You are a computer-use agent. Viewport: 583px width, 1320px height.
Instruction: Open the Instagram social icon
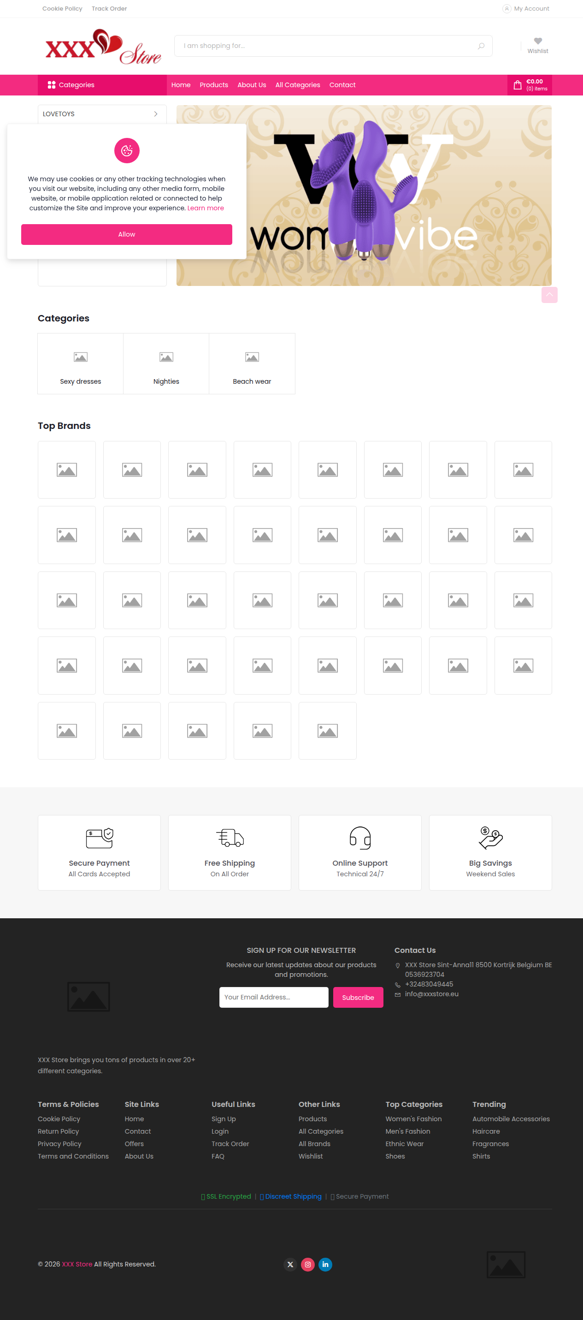tap(307, 1264)
